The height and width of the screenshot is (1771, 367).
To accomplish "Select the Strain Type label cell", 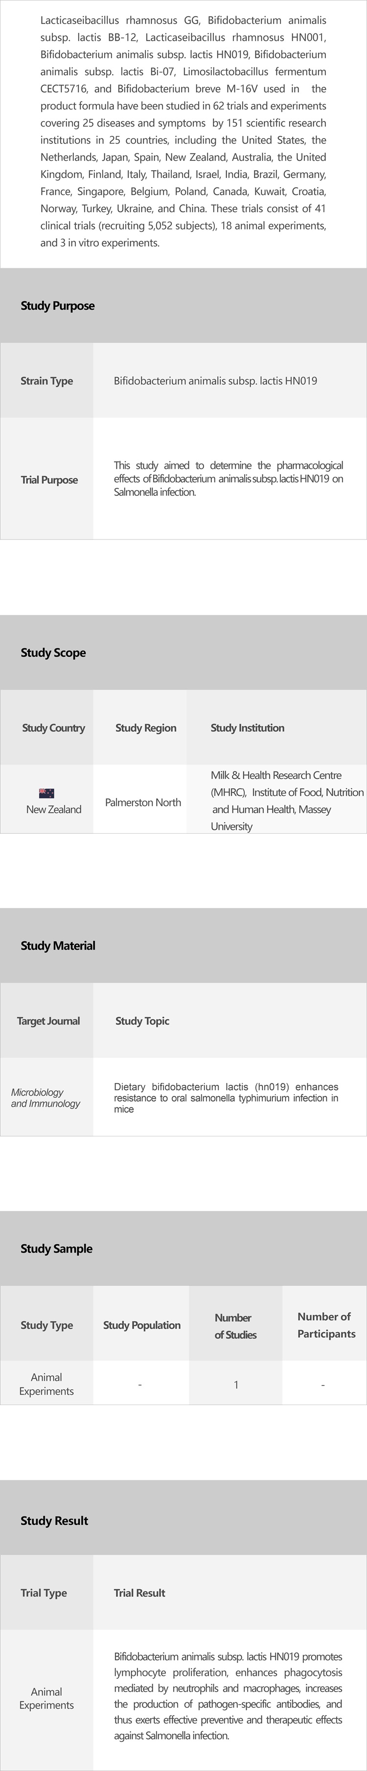I will point(46,381).
